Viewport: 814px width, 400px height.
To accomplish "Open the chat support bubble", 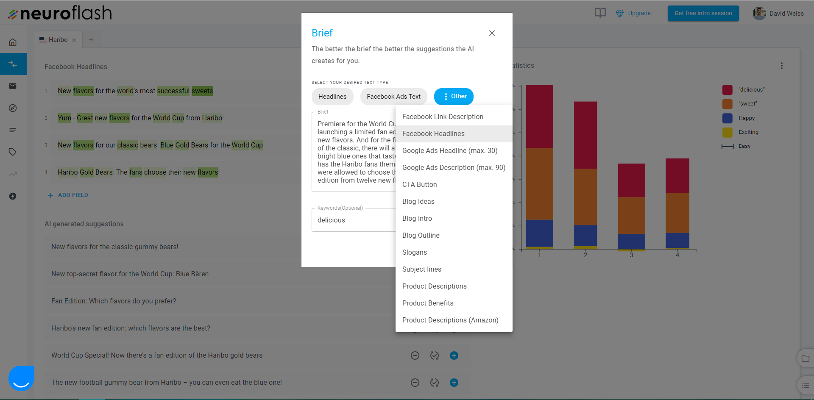I will (20, 378).
